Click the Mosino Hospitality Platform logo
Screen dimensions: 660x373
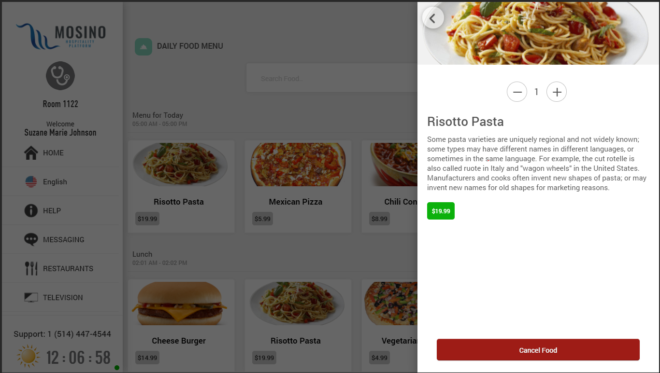(x=61, y=36)
